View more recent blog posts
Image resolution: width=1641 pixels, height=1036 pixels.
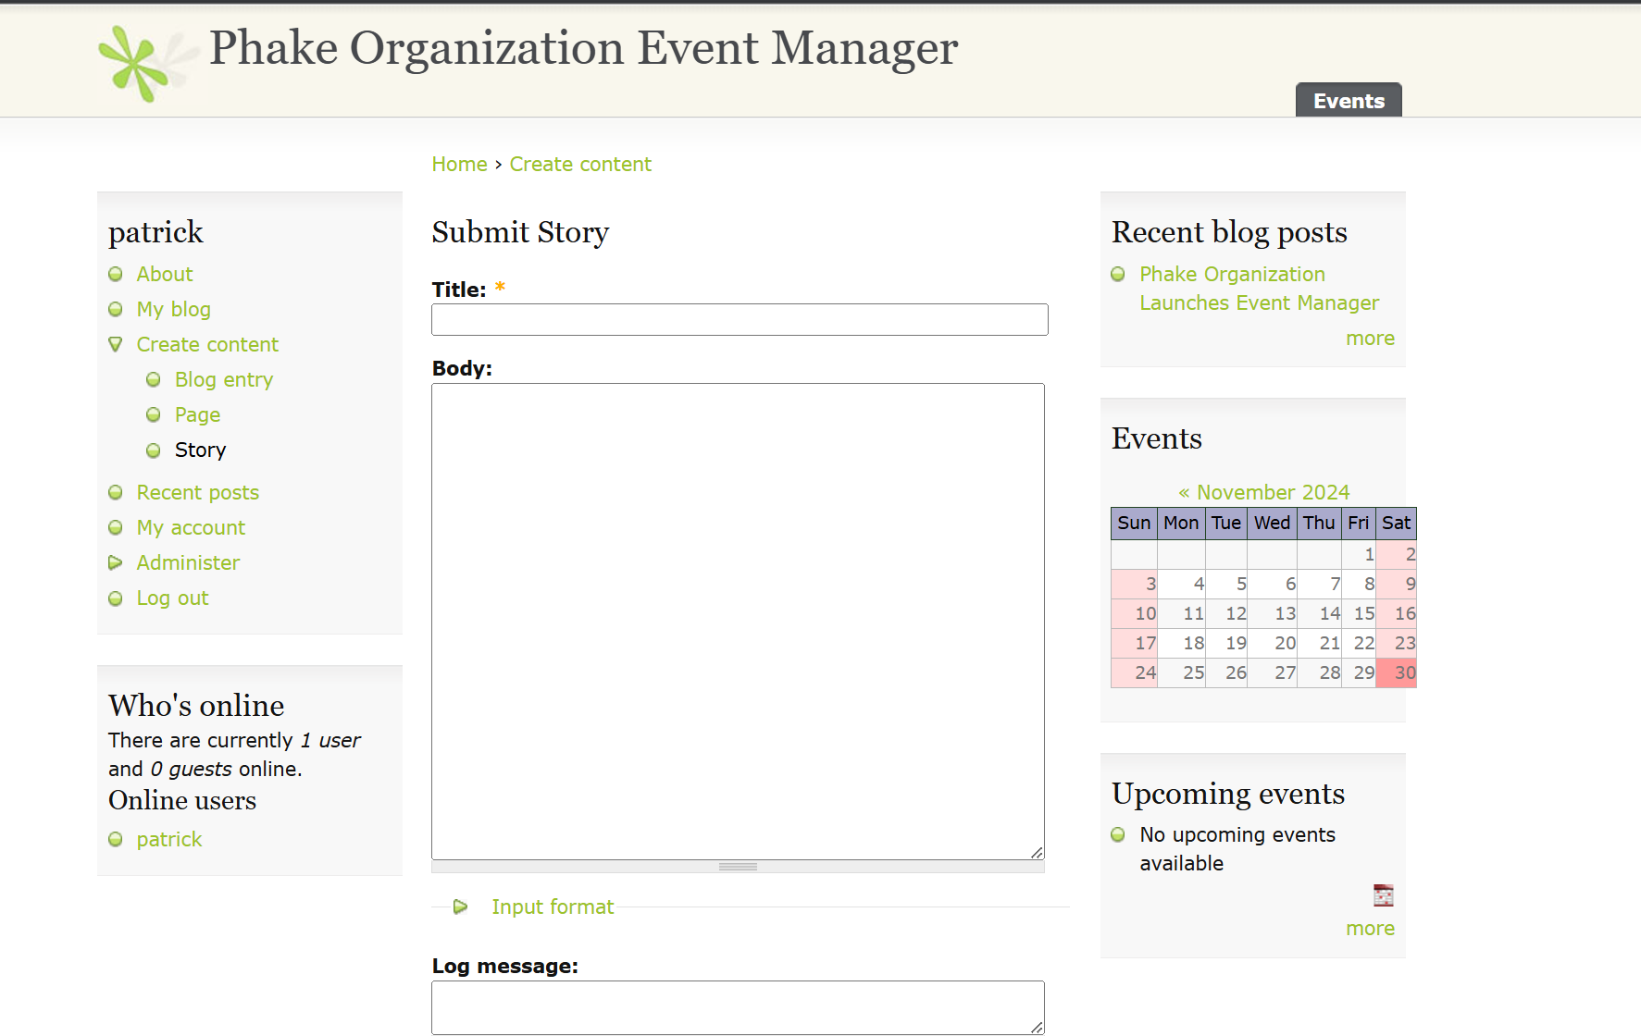1369,339
